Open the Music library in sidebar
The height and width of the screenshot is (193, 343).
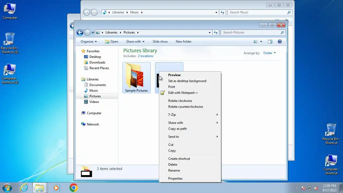click(94, 91)
